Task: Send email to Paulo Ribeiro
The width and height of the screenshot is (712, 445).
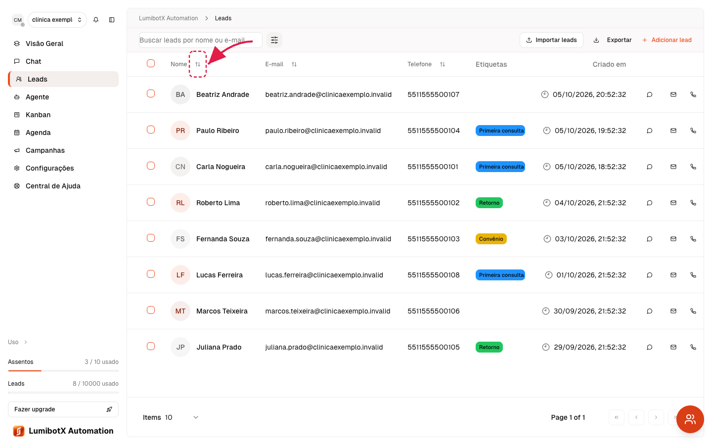Action: [673, 131]
